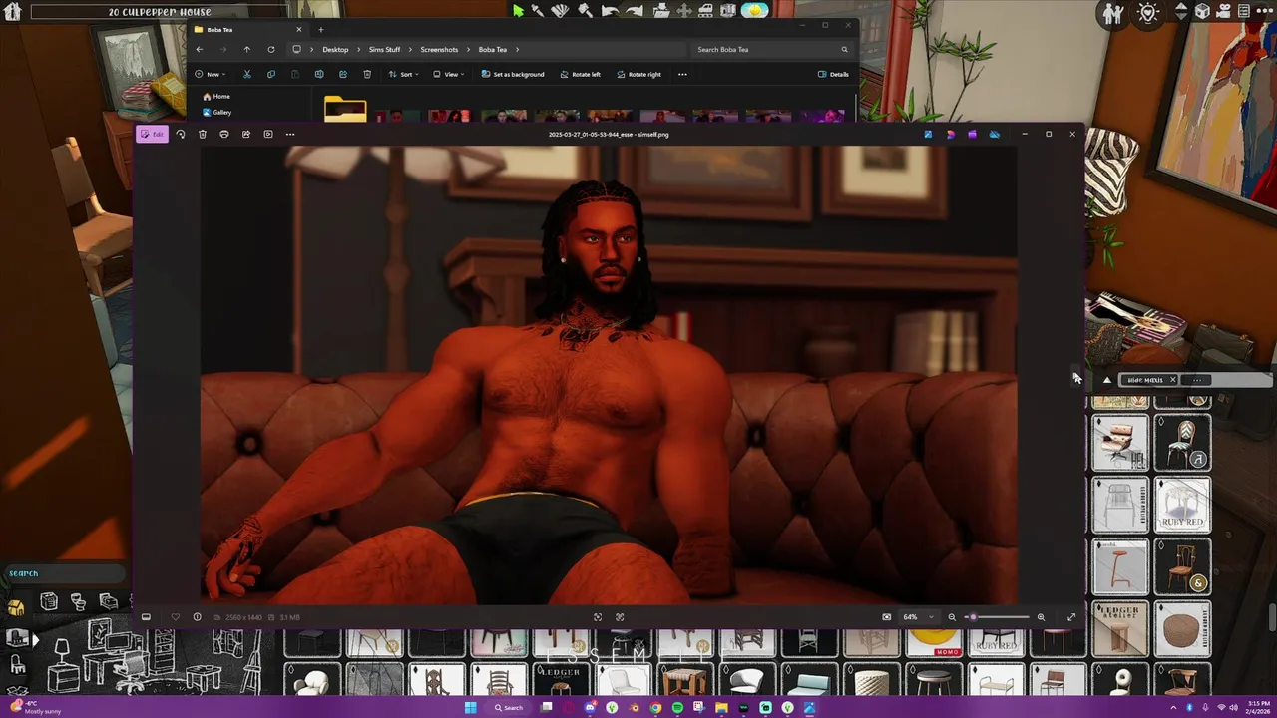Open See more ellipsis in File Explorer

682,74
